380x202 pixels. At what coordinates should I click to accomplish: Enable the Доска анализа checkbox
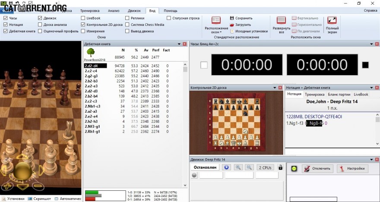click(40, 25)
